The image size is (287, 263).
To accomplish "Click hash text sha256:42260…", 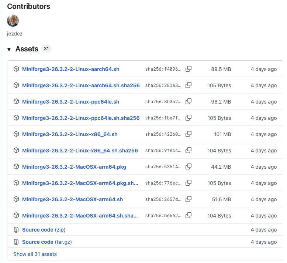I will tap(163, 134).
